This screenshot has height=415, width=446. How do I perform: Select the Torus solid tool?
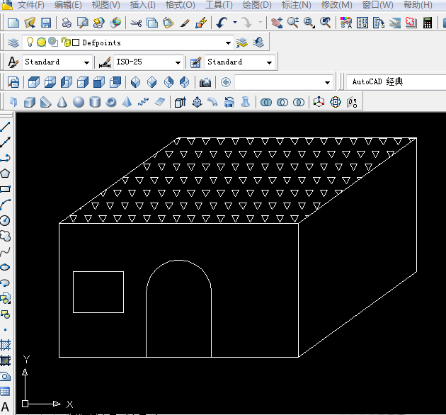(x=111, y=102)
